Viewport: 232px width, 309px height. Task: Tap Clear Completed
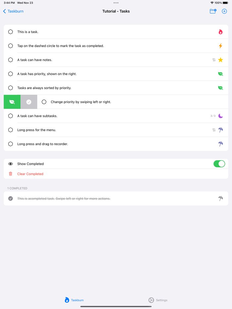pyautogui.click(x=30, y=173)
